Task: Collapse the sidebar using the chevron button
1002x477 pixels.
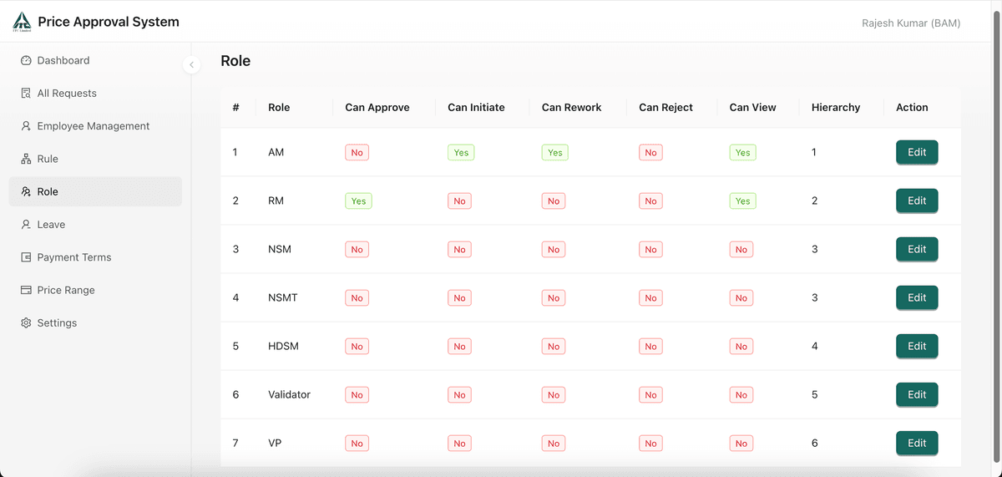Action: (x=191, y=64)
